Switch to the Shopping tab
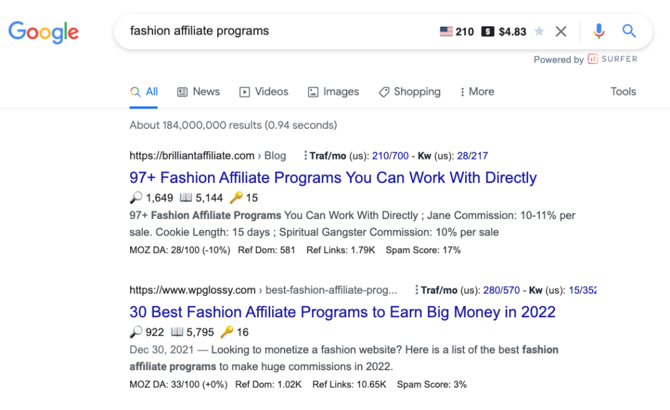 pos(410,92)
